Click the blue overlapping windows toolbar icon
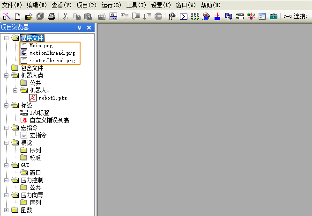This screenshot has width=312, height=216. point(229,16)
